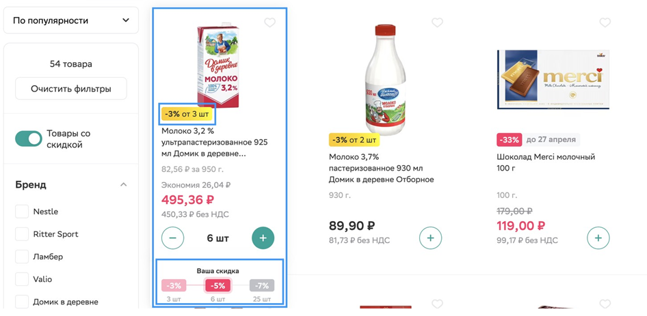Select the -7% discount tier at 25 шт
The width and height of the screenshot is (647, 316).
point(262,286)
